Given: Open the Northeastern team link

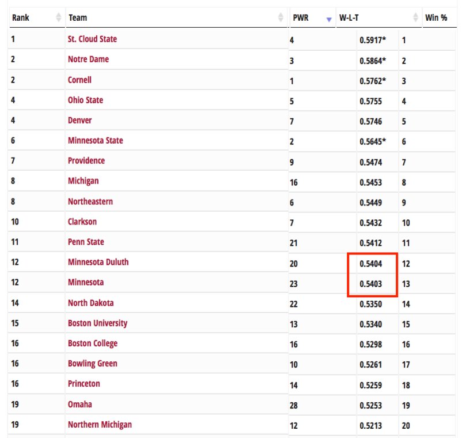Looking at the screenshot, I should (90, 201).
